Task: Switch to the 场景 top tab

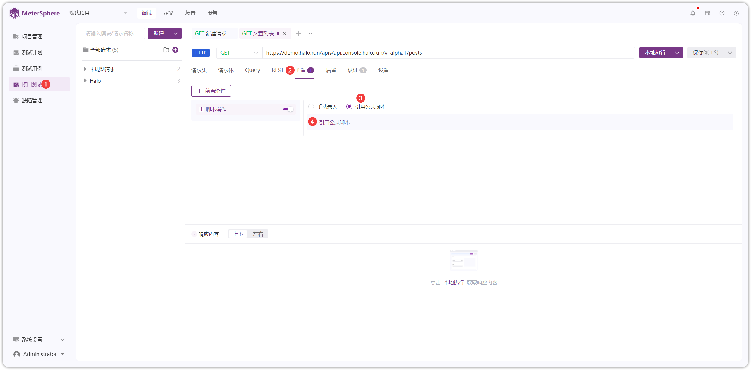Action: pyautogui.click(x=190, y=13)
